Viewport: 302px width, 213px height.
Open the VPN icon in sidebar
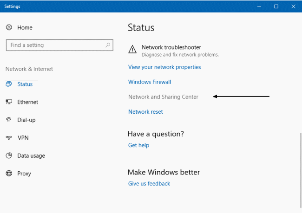(9, 137)
